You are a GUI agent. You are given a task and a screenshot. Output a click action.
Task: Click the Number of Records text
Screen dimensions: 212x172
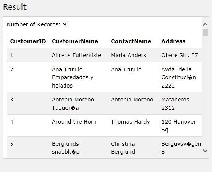coord(38,24)
